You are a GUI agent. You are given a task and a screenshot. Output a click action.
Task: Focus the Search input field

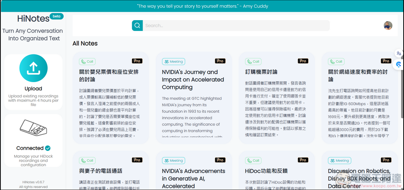coord(236,25)
